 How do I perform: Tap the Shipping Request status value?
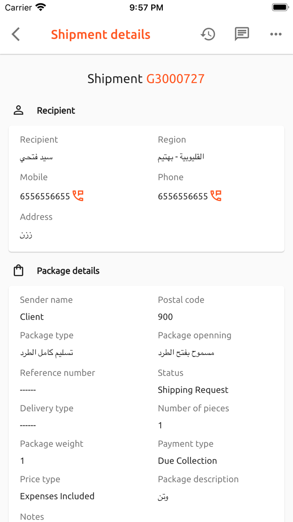point(193,390)
